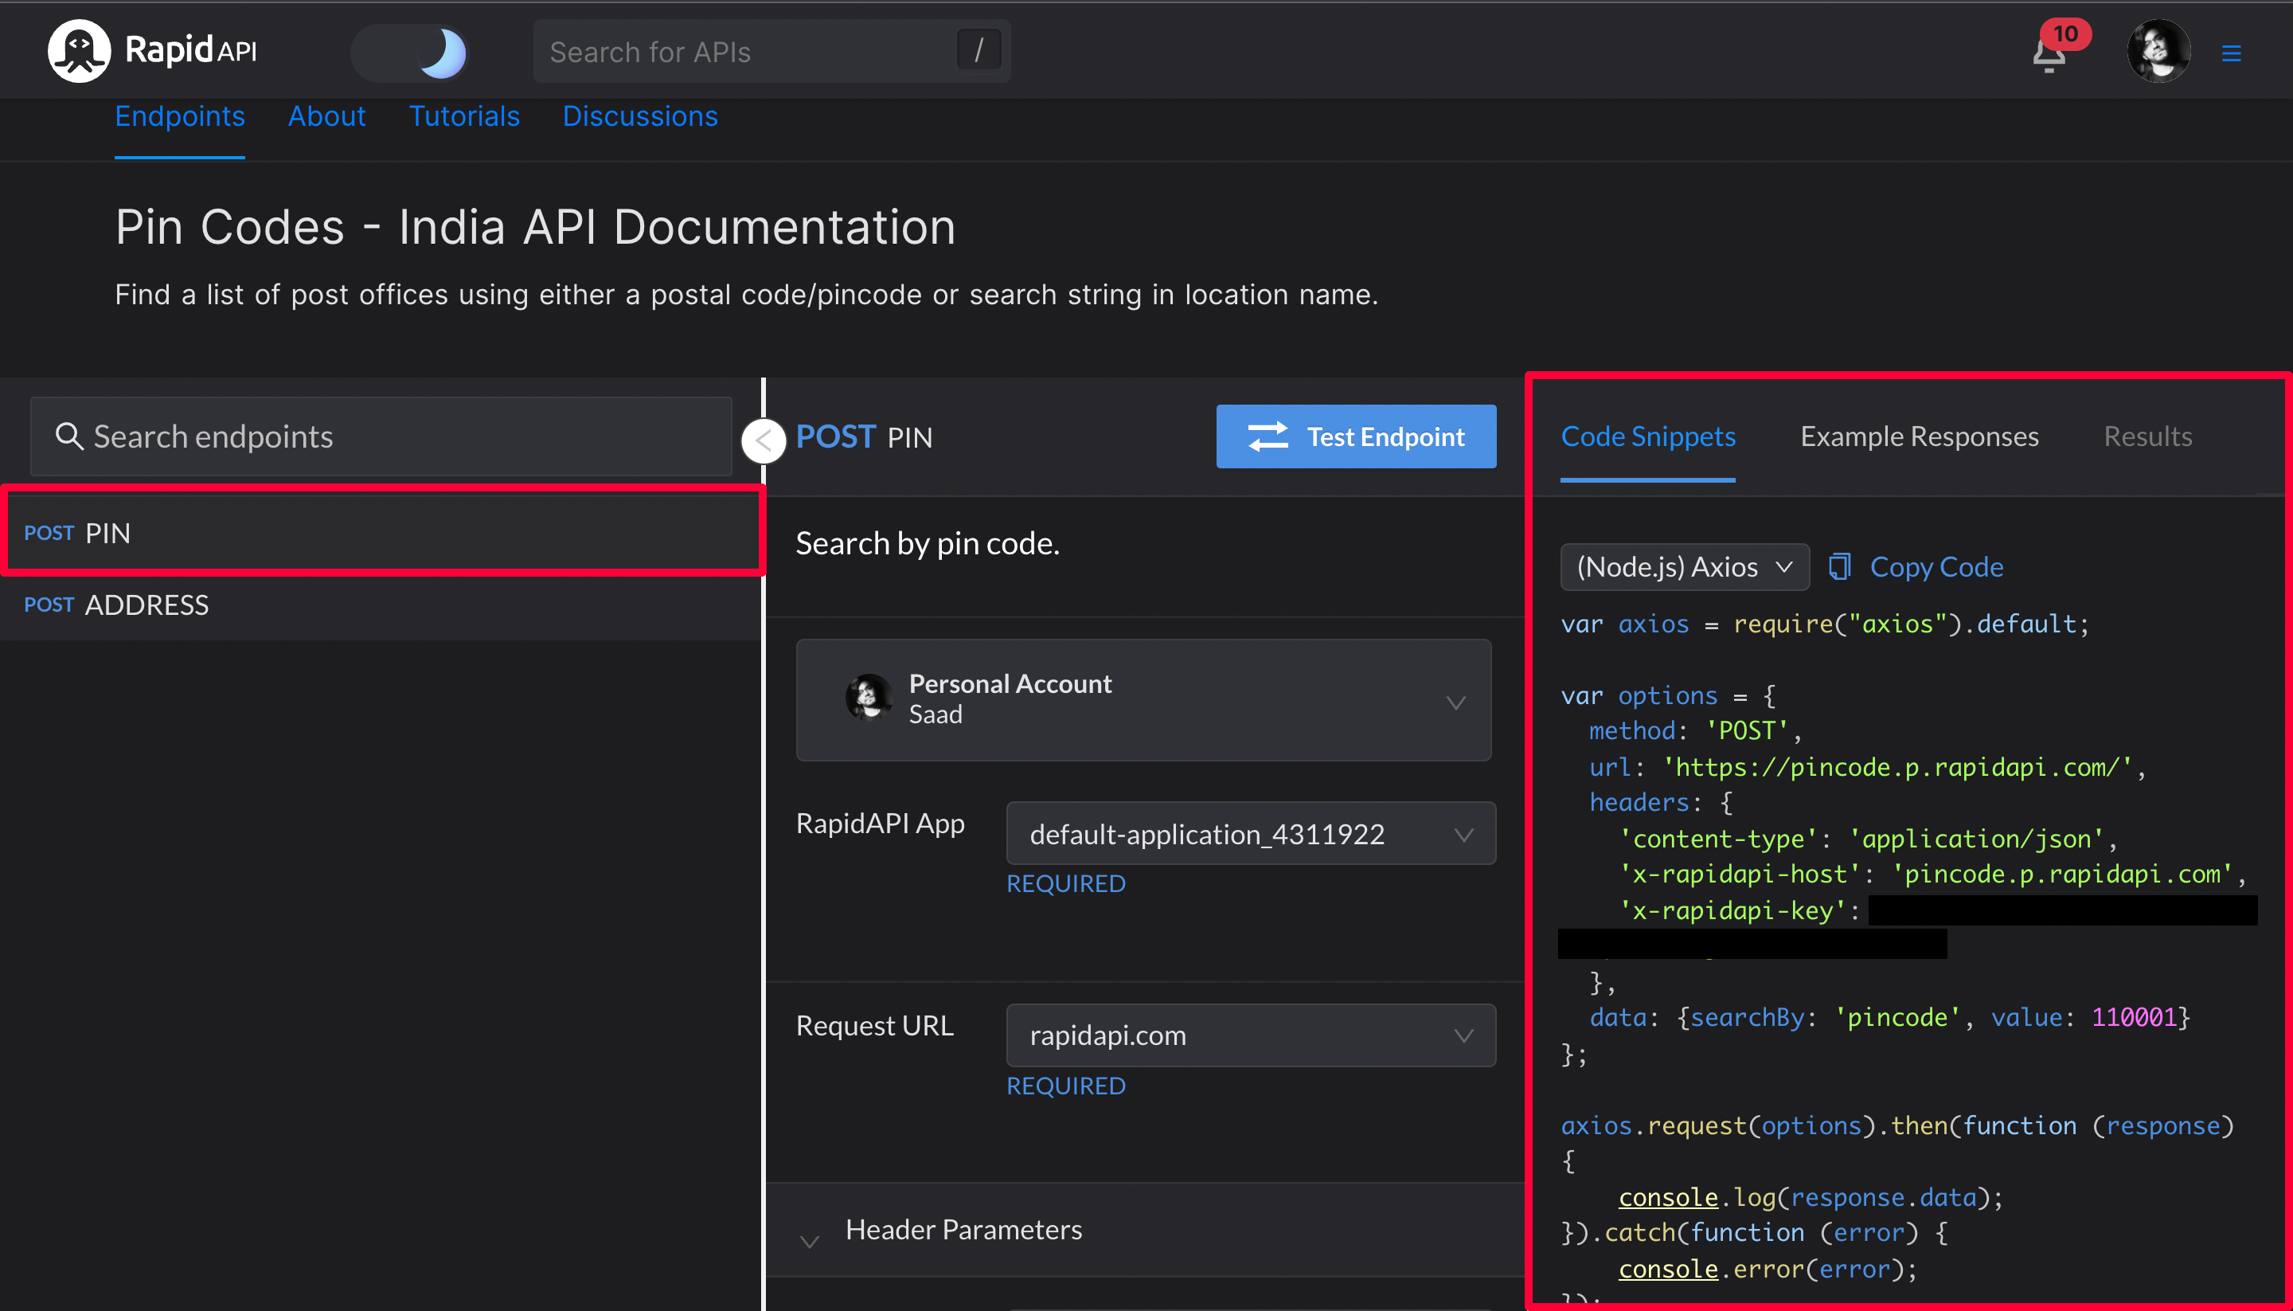Click the user profile avatar
The image size is (2293, 1311).
[2157, 51]
